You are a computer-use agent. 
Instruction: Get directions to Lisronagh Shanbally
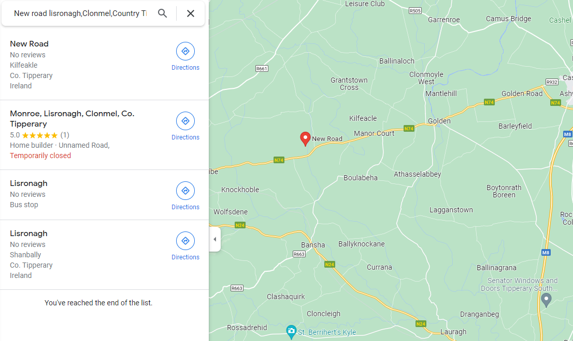(x=185, y=245)
